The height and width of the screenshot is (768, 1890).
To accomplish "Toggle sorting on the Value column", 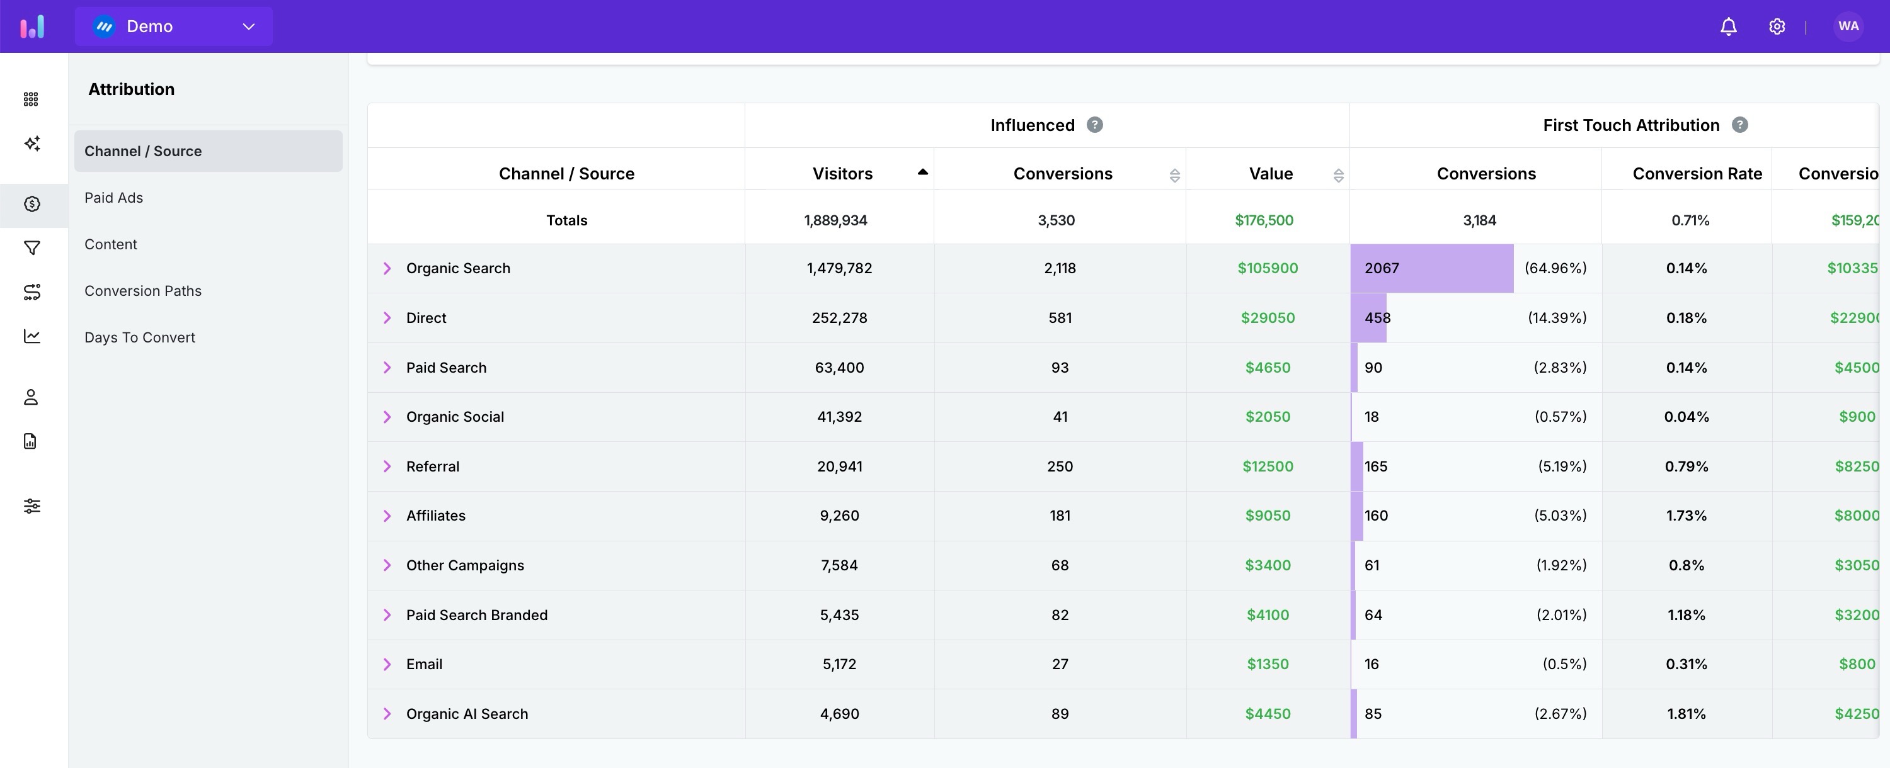I will (x=1339, y=174).
